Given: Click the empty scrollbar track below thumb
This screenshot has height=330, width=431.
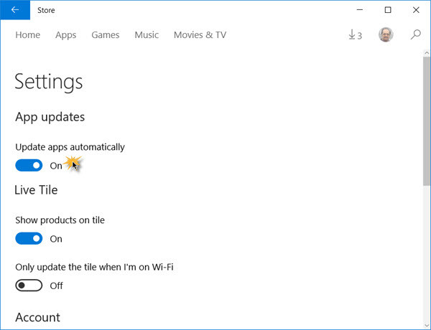Looking at the screenshot, I should coord(427,254).
